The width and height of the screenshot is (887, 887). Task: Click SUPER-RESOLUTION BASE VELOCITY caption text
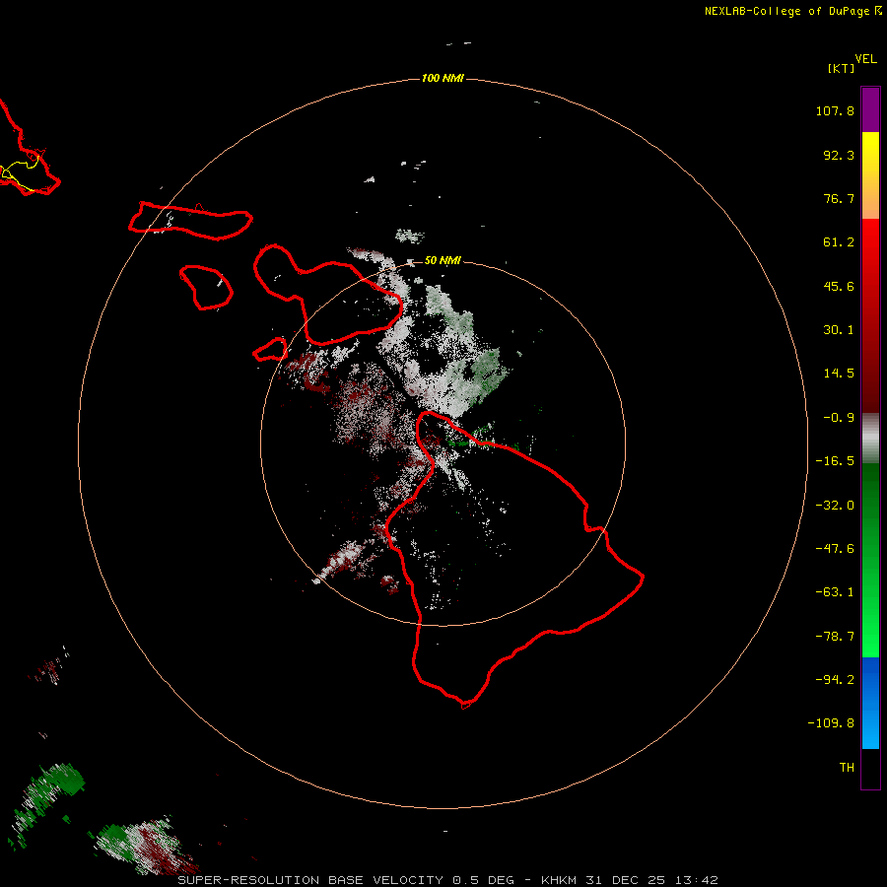(x=310, y=880)
